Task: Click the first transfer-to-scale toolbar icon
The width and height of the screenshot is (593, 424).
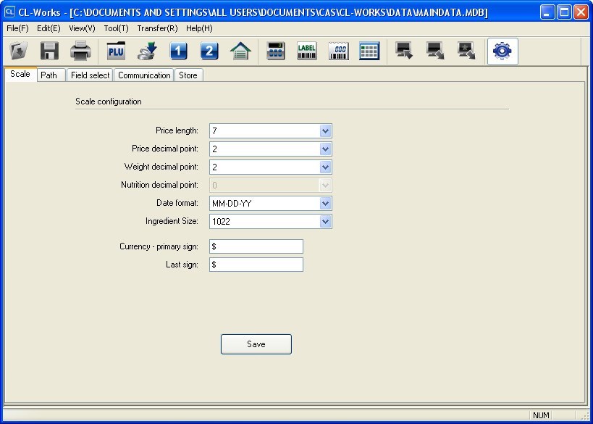Action: click(403, 51)
